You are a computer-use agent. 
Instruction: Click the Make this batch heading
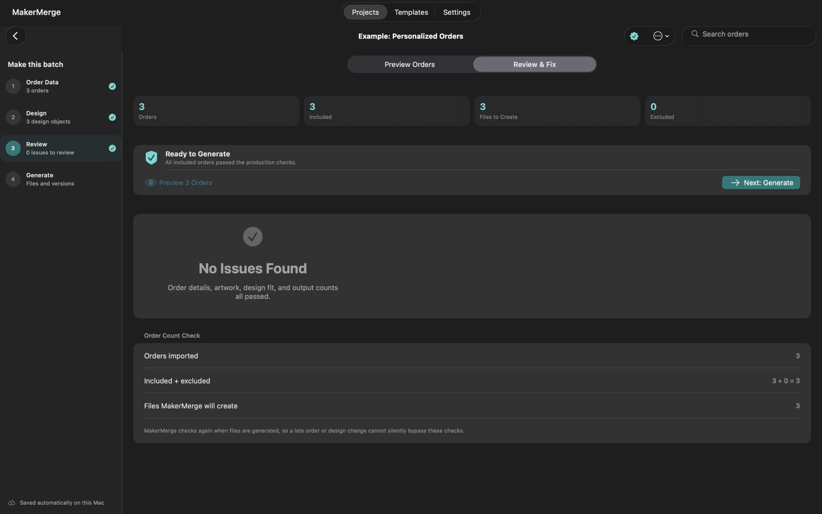[x=35, y=64]
